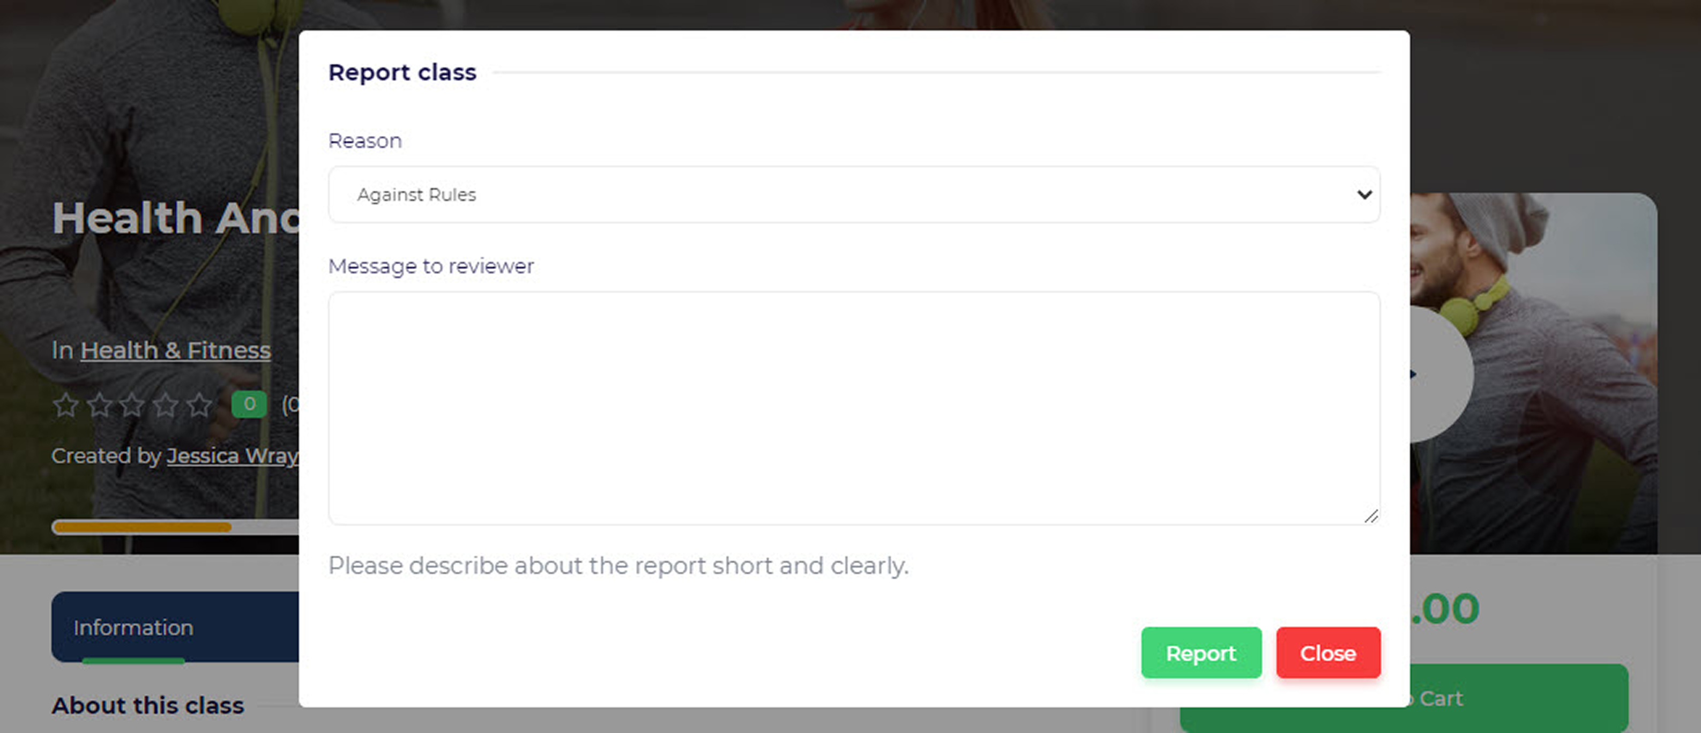The width and height of the screenshot is (1701, 733).
Task: Submit with the green Report button
Action: (1200, 653)
